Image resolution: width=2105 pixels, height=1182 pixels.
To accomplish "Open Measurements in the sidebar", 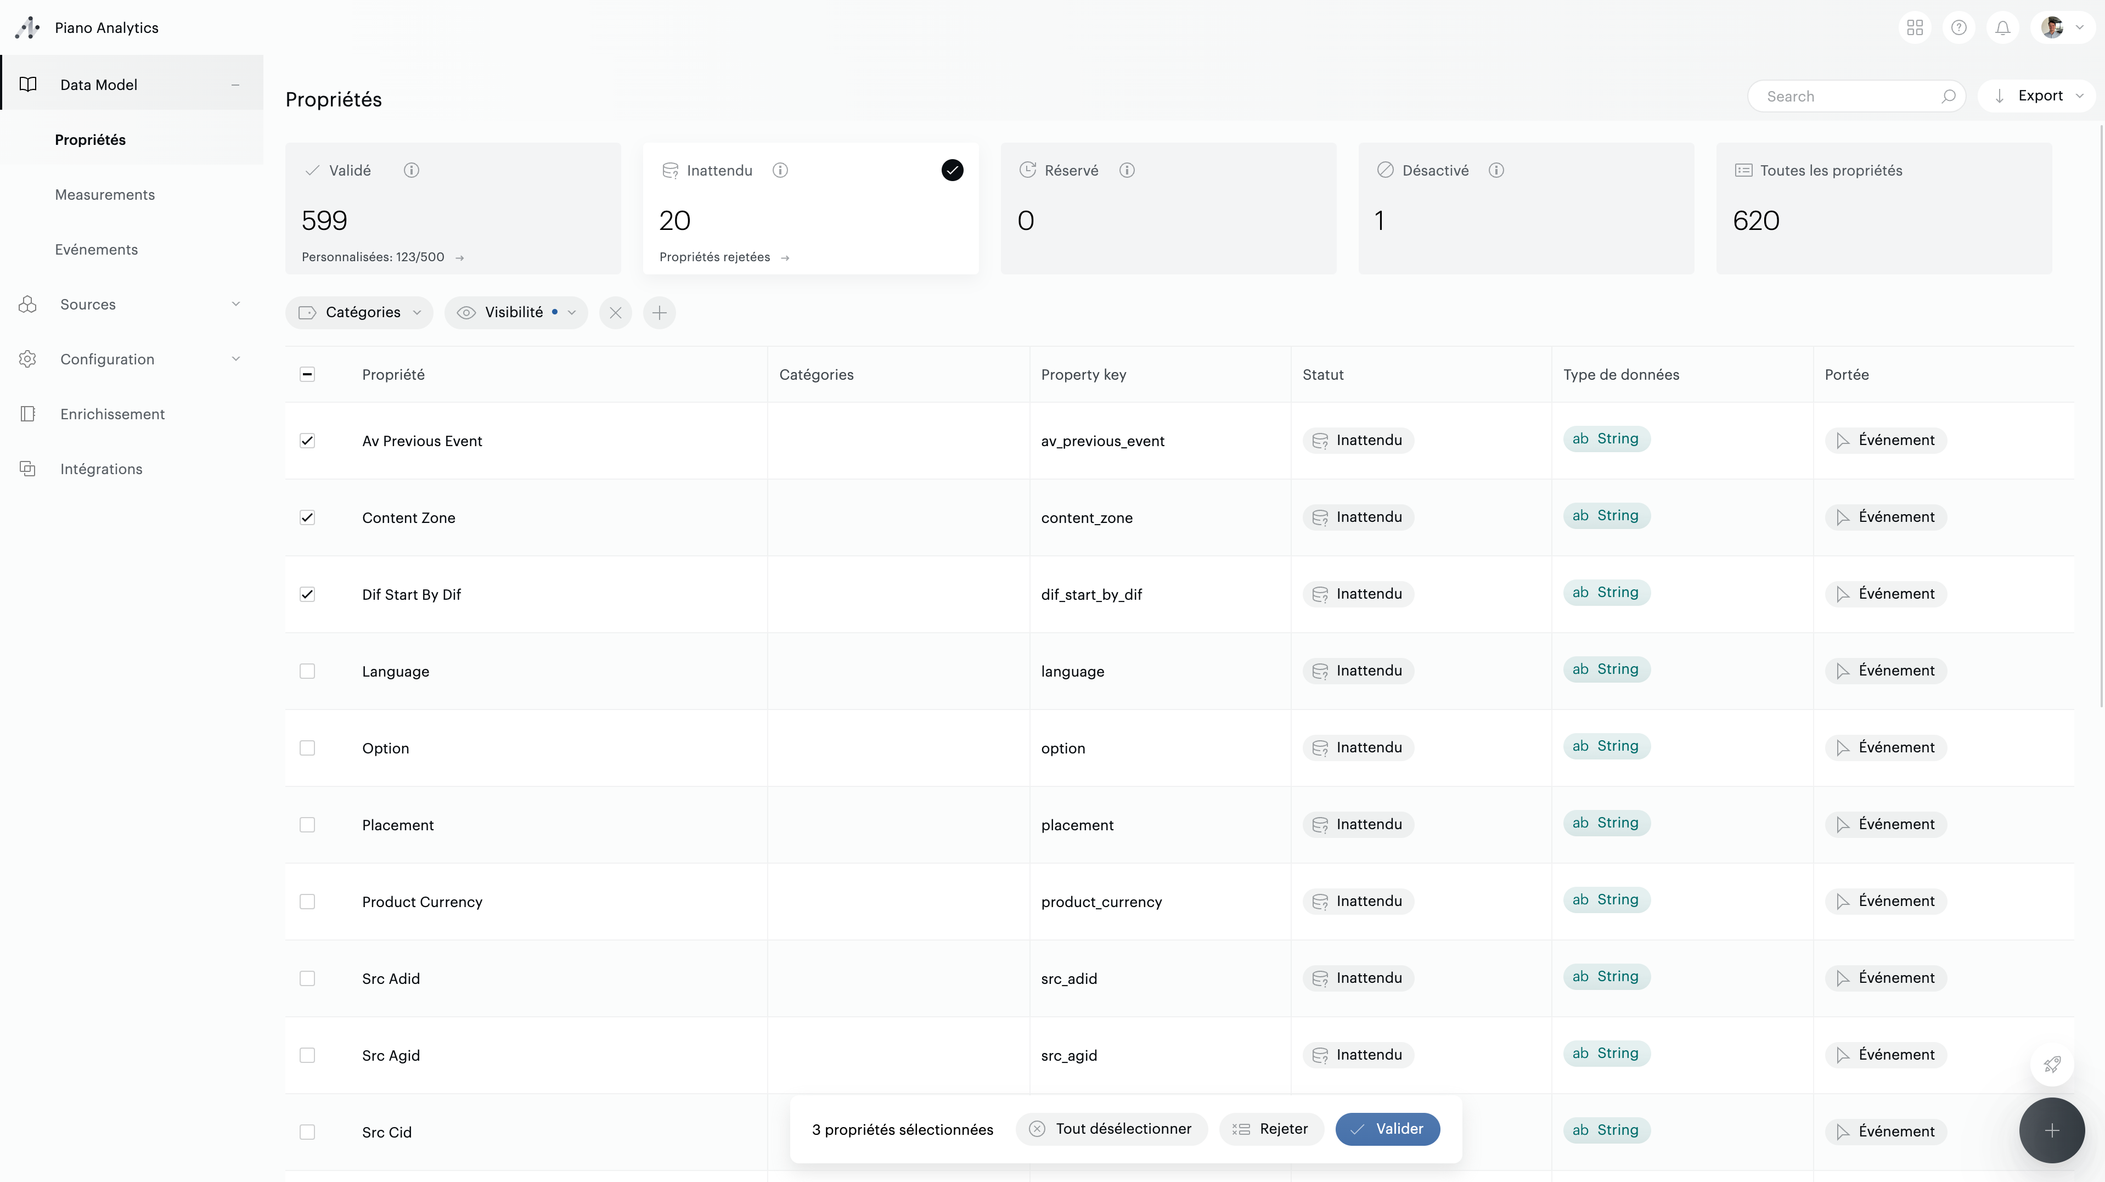I will (105, 195).
